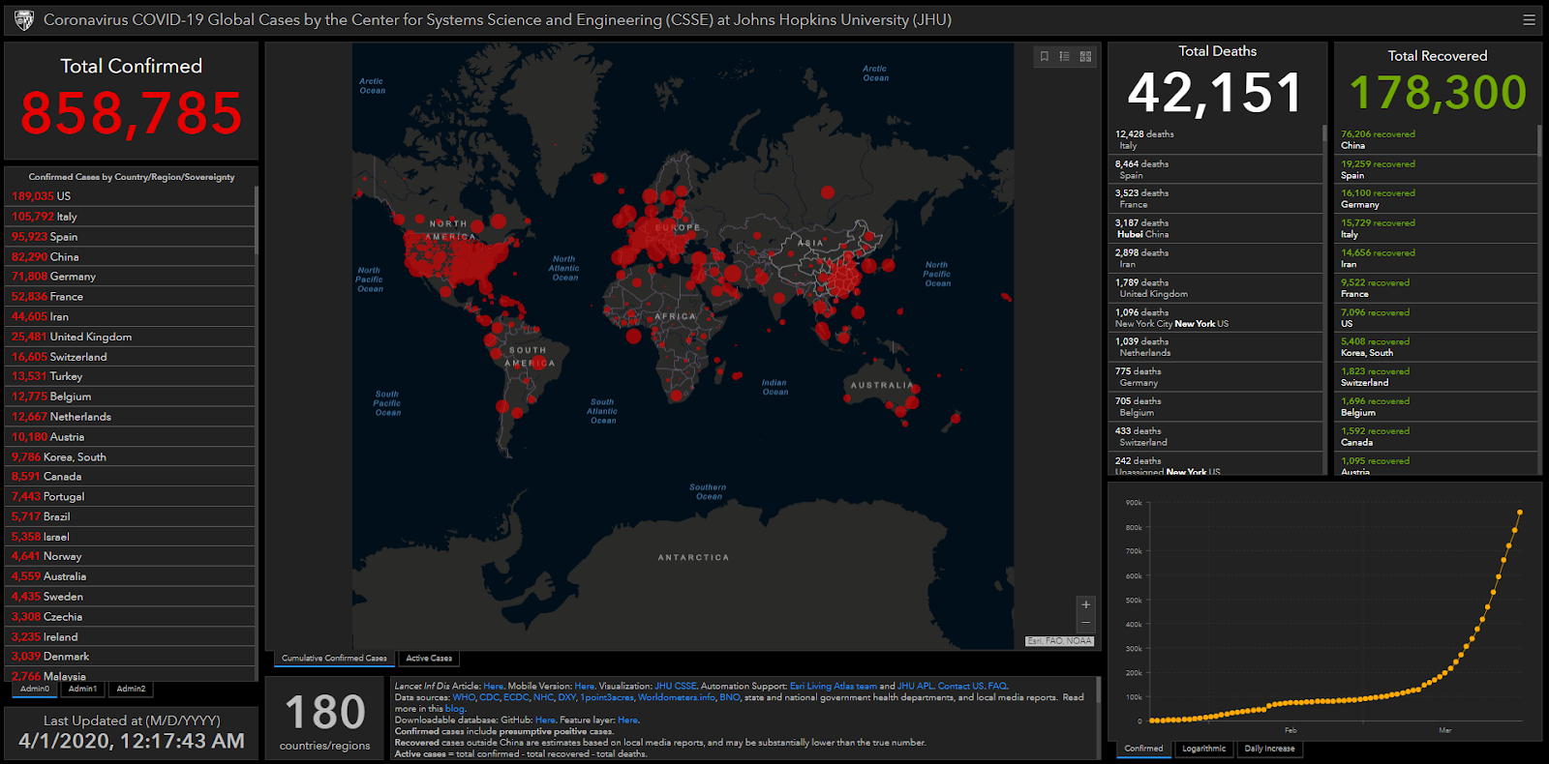Open the hamburger menu in the header
The width and height of the screenshot is (1549, 764).
click(1529, 19)
